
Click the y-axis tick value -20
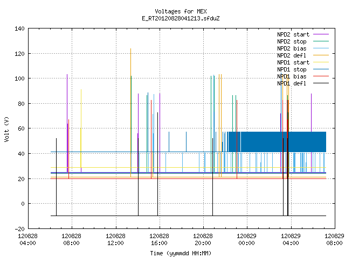[19, 229]
